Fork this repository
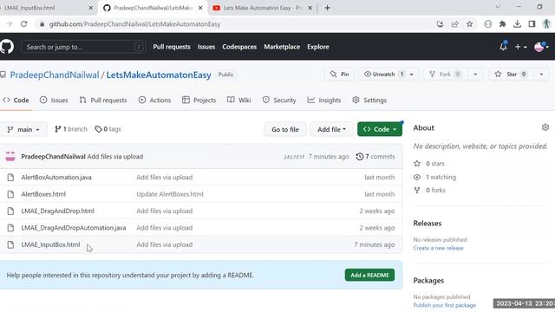 point(445,75)
